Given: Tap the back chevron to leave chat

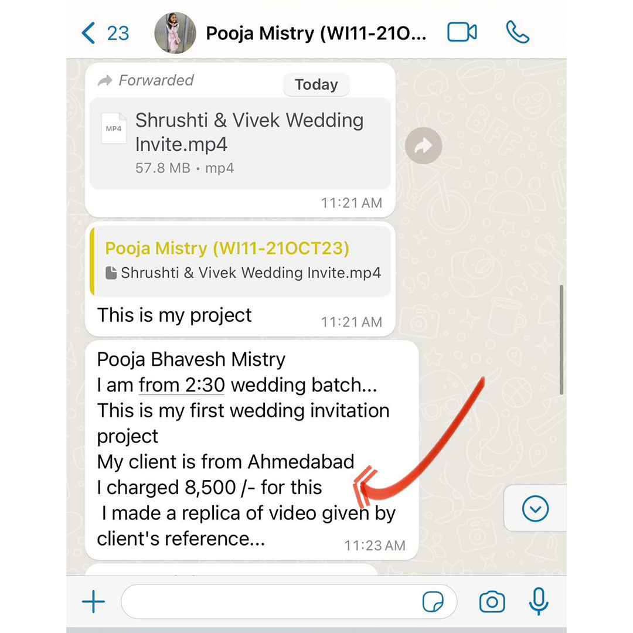Looking at the screenshot, I should 88,33.
